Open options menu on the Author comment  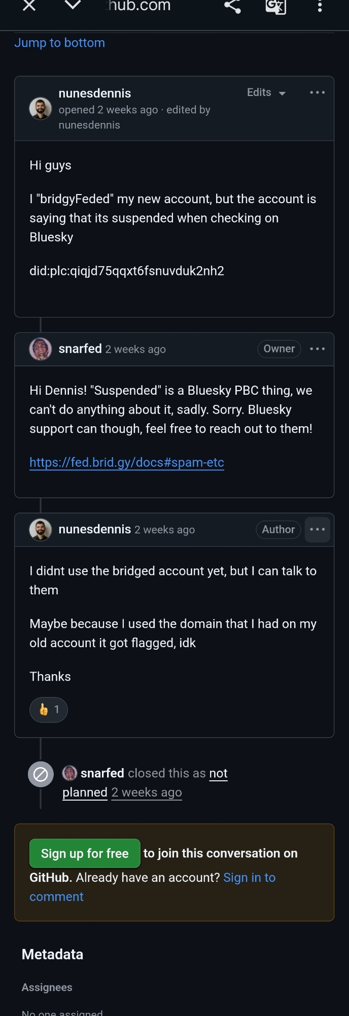pos(317,529)
